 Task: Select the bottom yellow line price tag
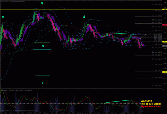(164, 72)
